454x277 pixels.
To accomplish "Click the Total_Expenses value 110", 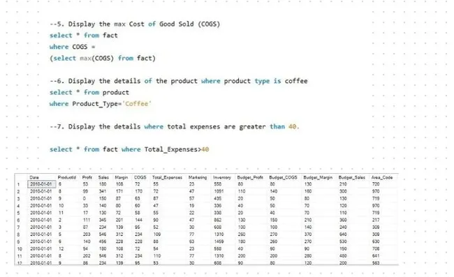I will 157,256.
